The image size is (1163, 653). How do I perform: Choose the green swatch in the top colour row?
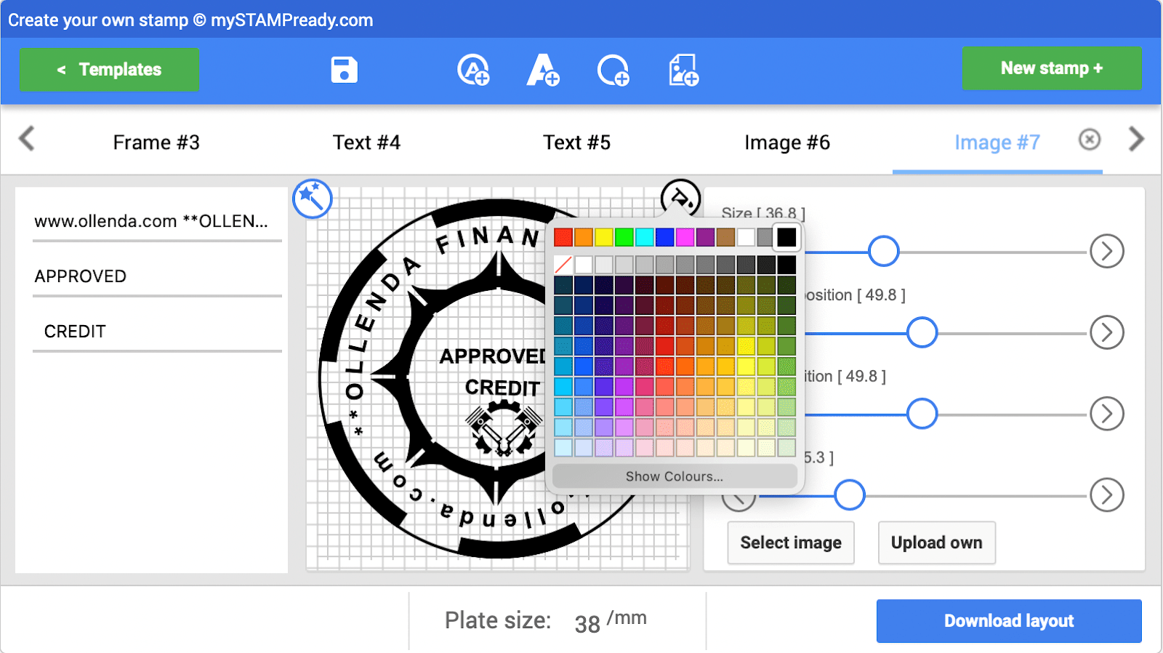[x=624, y=237]
